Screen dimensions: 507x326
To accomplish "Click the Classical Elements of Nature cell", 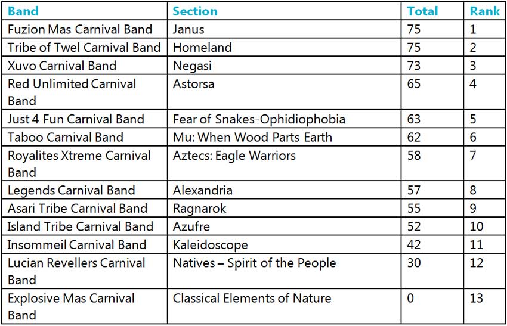I will [252, 298].
